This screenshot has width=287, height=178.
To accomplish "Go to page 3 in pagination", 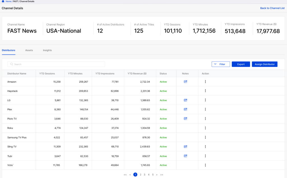I will click(x=144, y=175).
